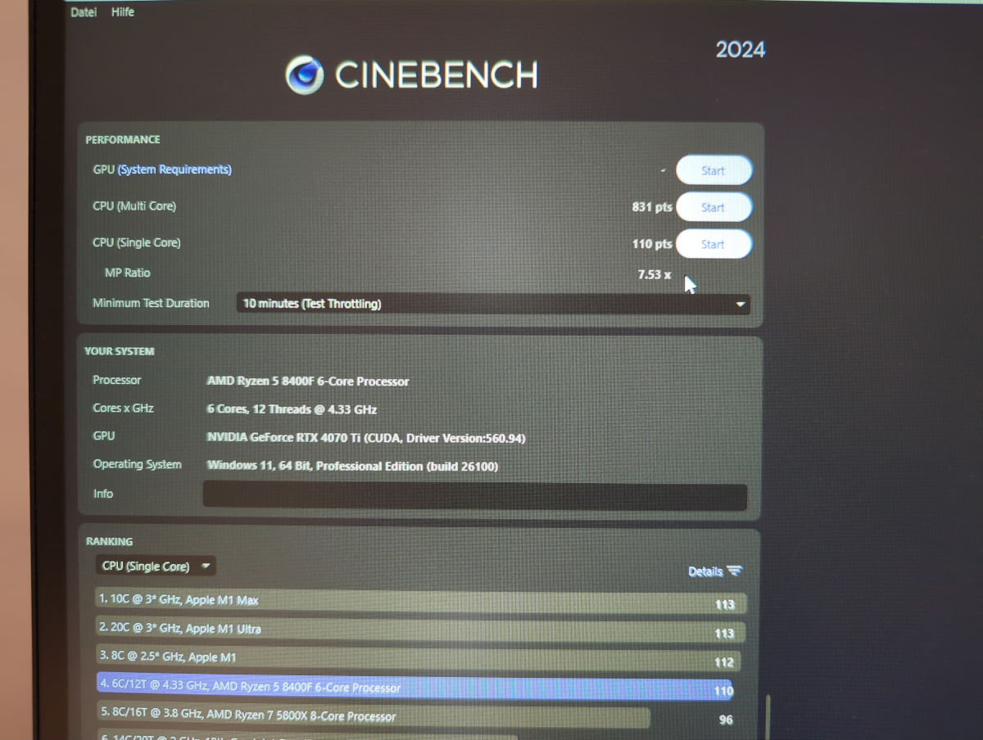Click the 831 pts multi core score
The image size is (983, 740).
[652, 207]
